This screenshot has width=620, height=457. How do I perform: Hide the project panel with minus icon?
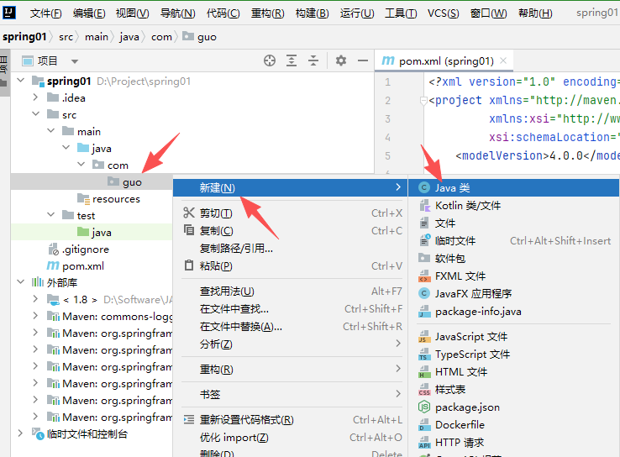tap(363, 60)
